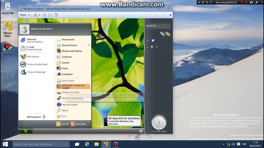The width and height of the screenshot is (264, 148).
Task: Open the Bandicam desktop shortcut
Action: (7, 48)
